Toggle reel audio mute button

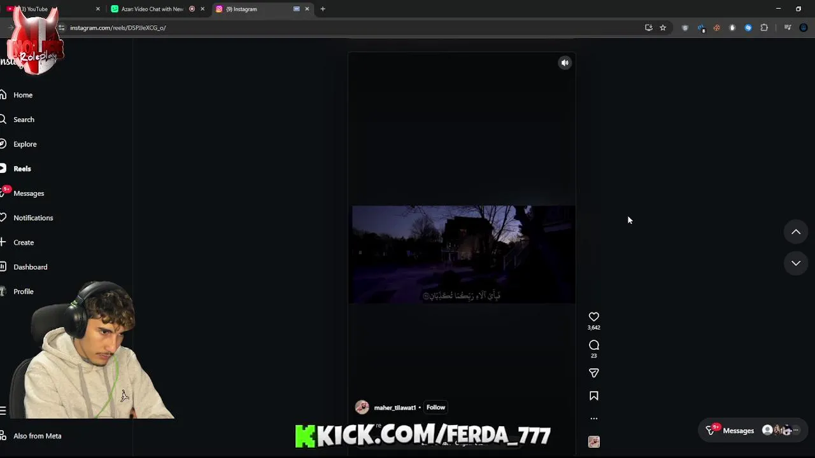click(x=565, y=62)
